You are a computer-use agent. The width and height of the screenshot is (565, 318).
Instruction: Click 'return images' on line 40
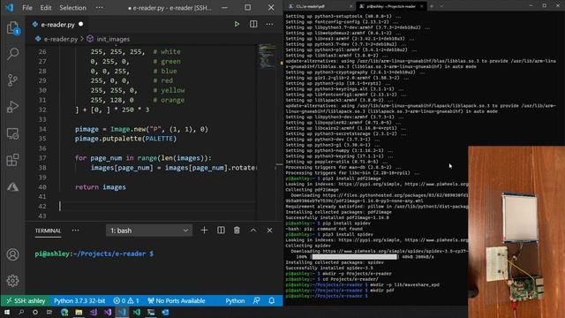click(x=101, y=187)
